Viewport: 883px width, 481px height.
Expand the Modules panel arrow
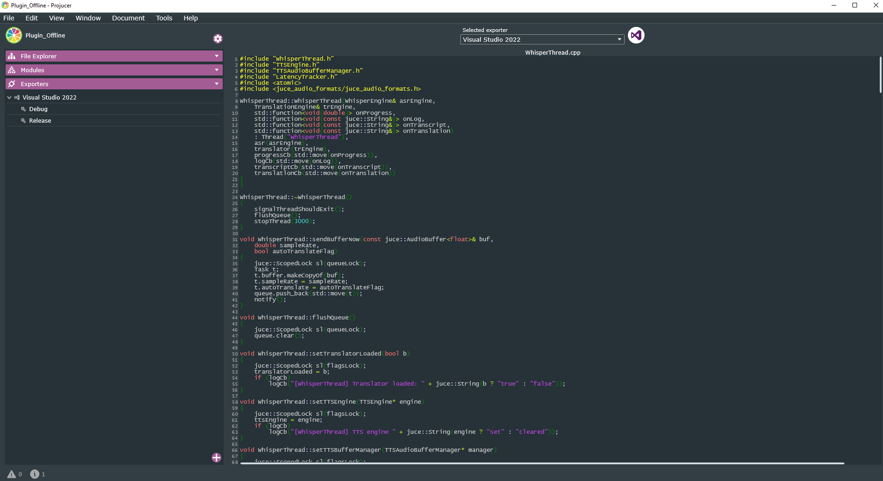tap(217, 70)
